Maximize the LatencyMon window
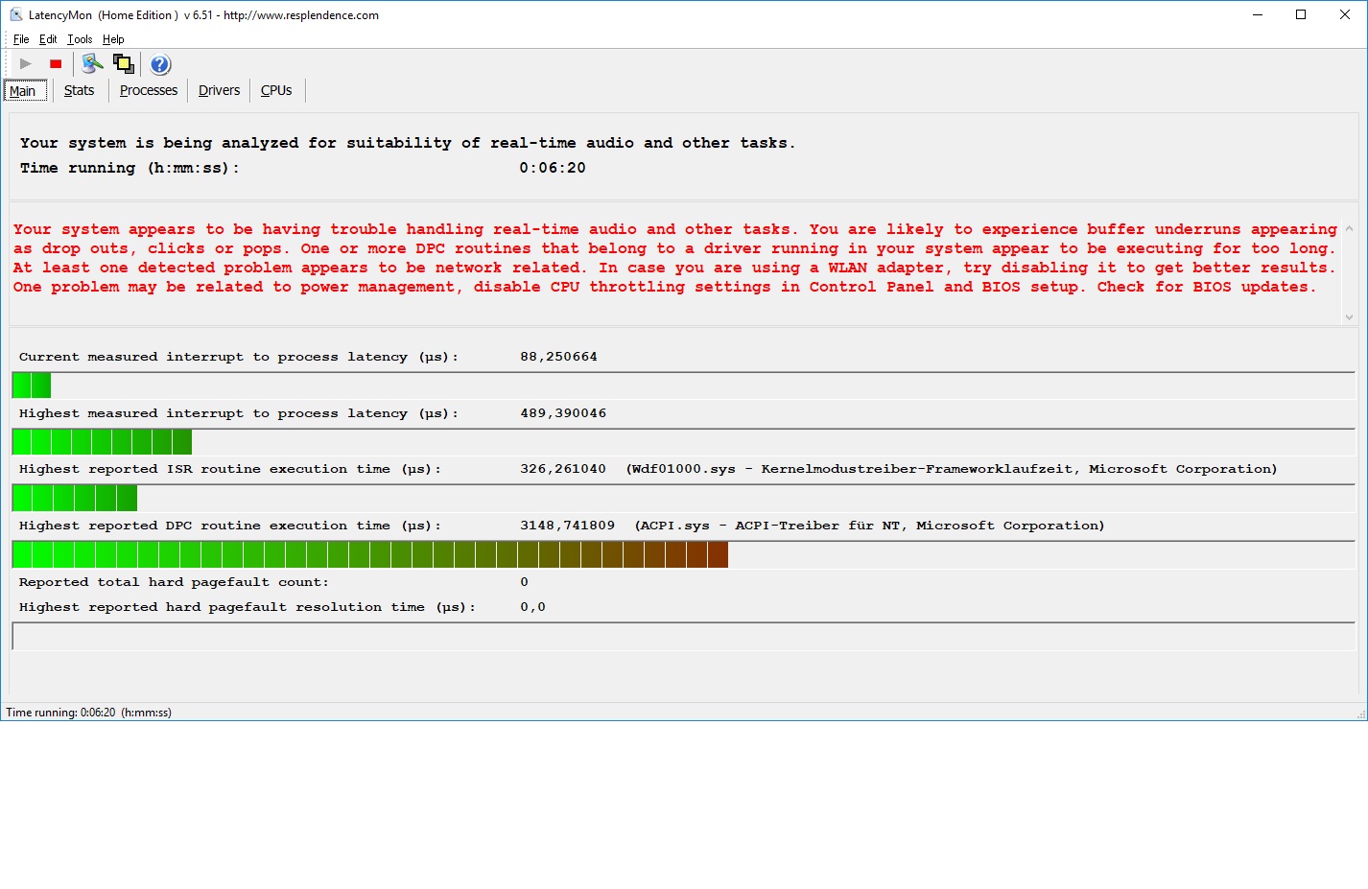 coord(1301,14)
